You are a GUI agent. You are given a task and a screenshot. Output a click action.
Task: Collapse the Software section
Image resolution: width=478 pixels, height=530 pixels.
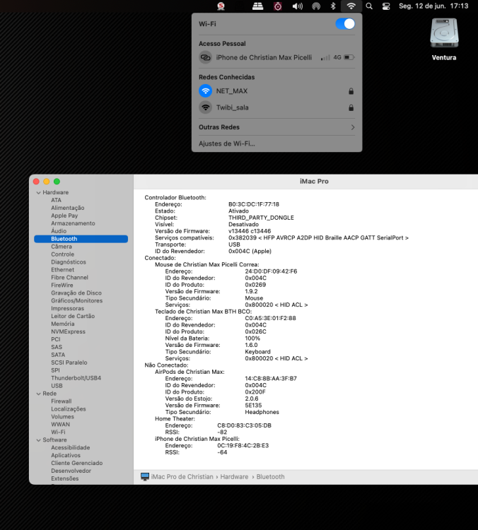click(38, 440)
